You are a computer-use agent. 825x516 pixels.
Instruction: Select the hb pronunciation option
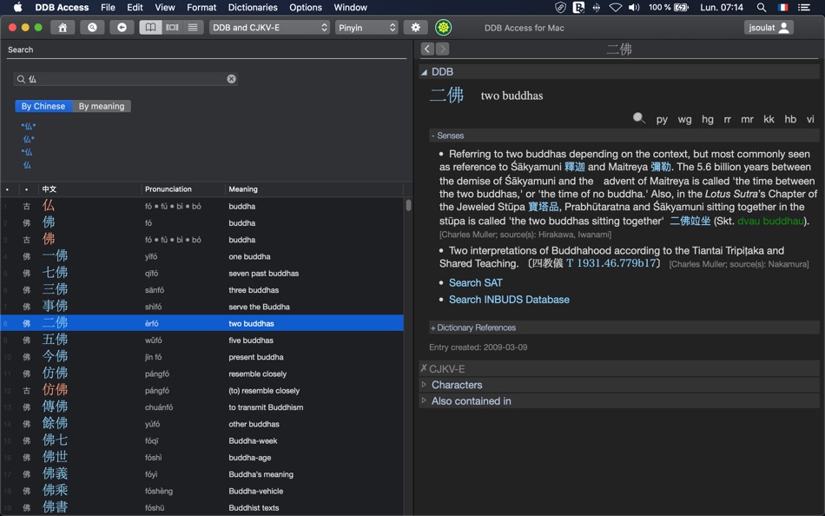790,120
